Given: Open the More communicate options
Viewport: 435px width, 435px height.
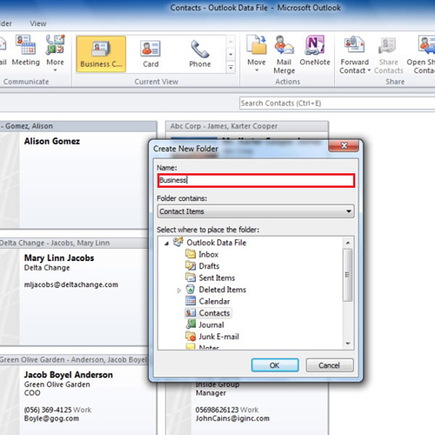Looking at the screenshot, I should pos(55,53).
